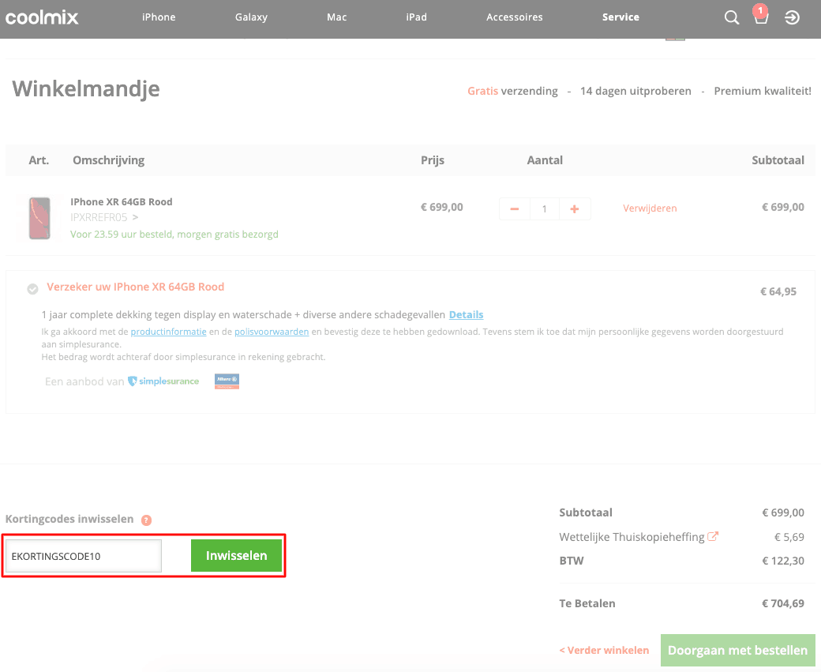
Task: Click the Te Betalen total € 704,69
Action: click(783, 603)
